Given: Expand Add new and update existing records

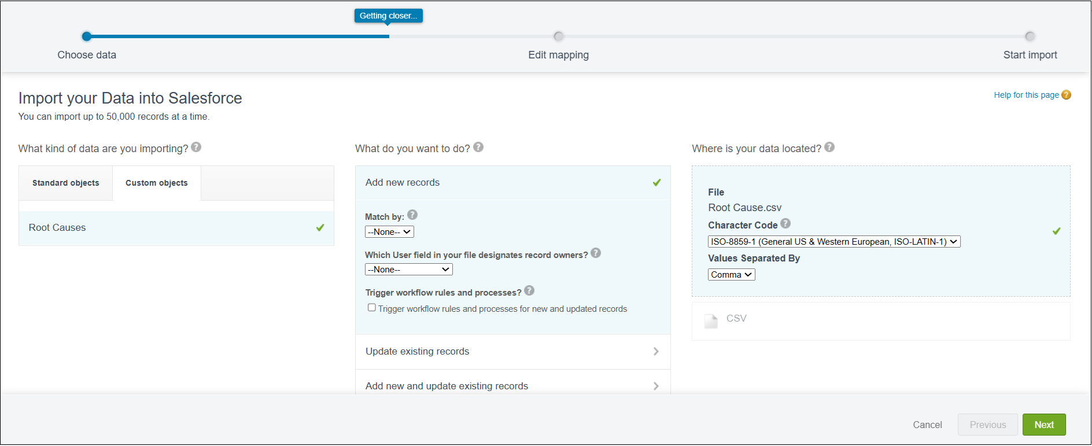Looking at the screenshot, I should [513, 383].
